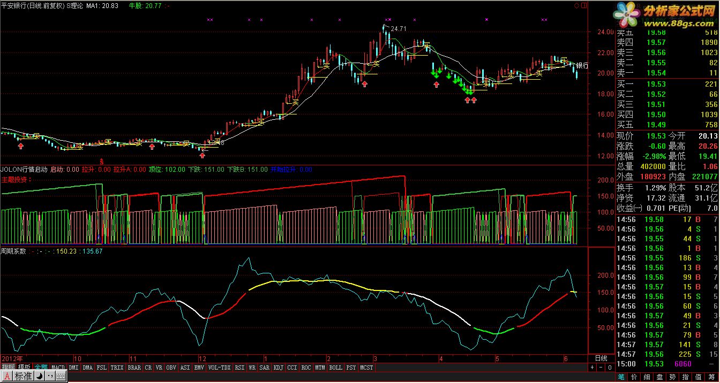The image size is (720, 383).
Task: Select the MCST indicator tab
Action: [x=366, y=367]
